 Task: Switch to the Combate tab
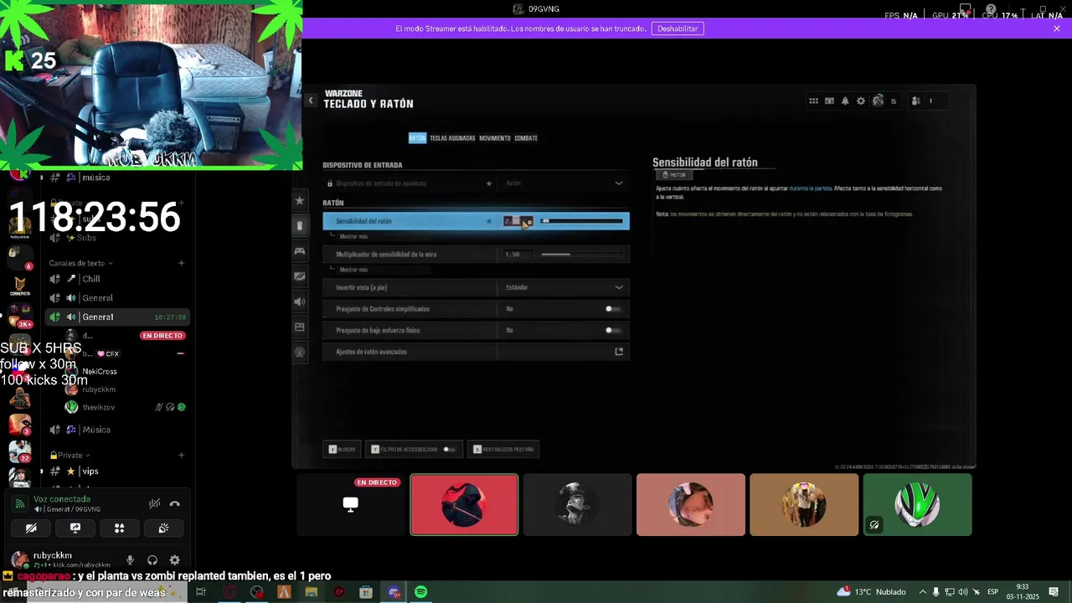pos(526,138)
